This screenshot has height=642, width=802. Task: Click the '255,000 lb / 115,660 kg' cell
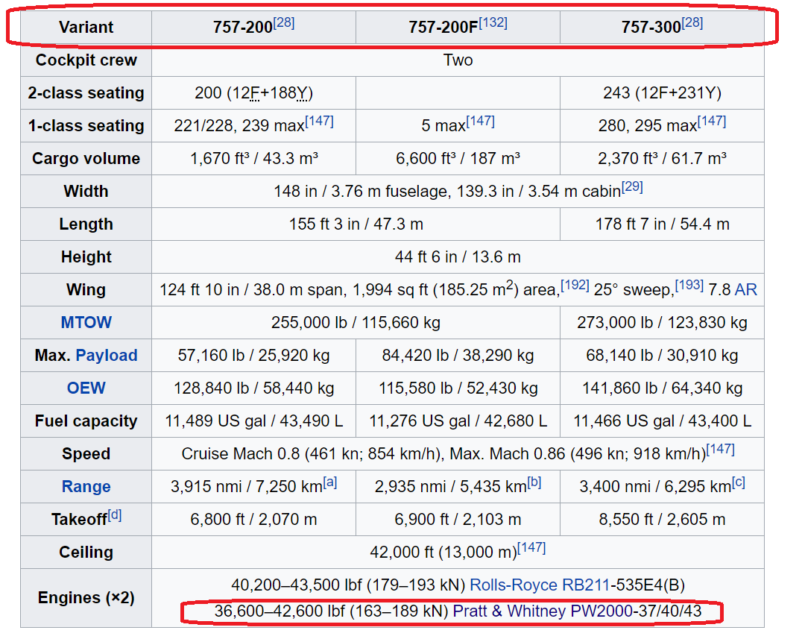(356, 322)
